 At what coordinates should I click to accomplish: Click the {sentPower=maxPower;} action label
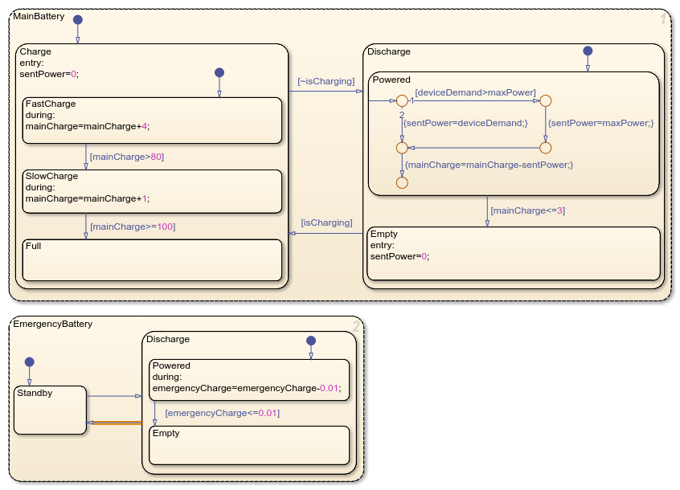598,123
